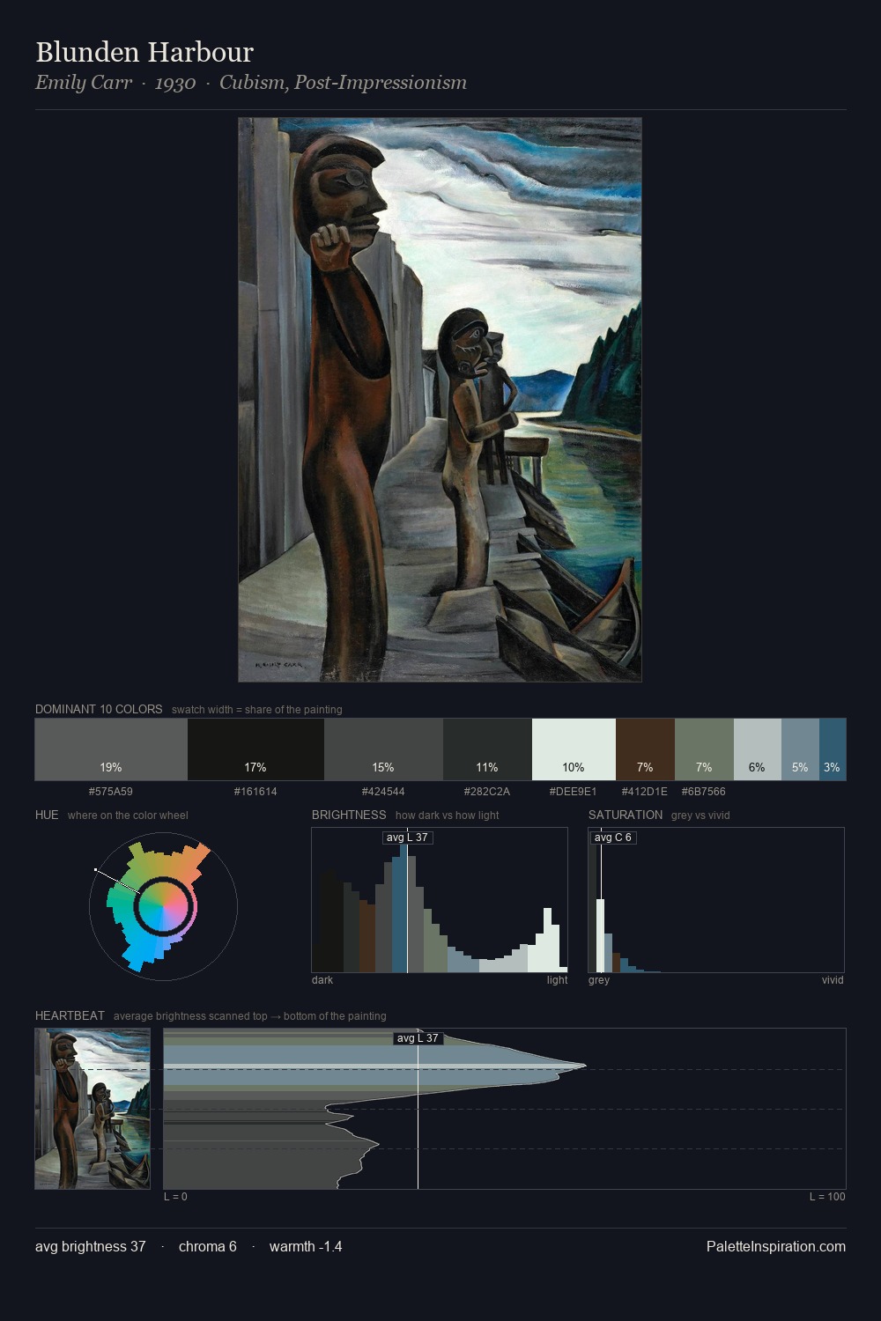This screenshot has width=881, height=1321.
Task: Click 'grey vs vivid' caption
Action: point(700,815)
